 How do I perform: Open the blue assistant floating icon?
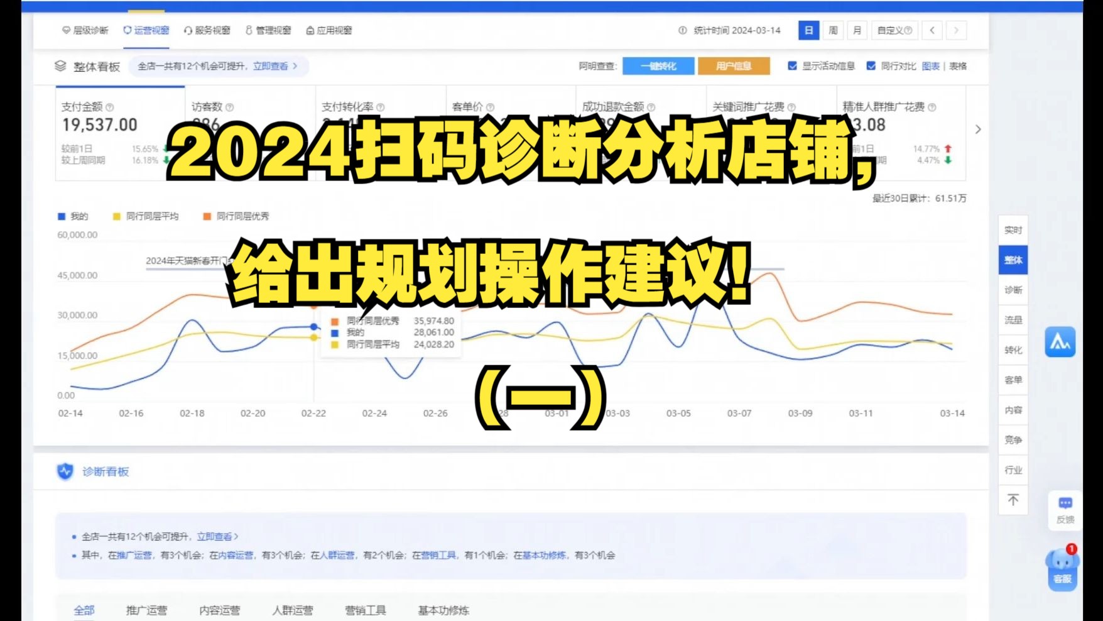(x=1060, y=342)
